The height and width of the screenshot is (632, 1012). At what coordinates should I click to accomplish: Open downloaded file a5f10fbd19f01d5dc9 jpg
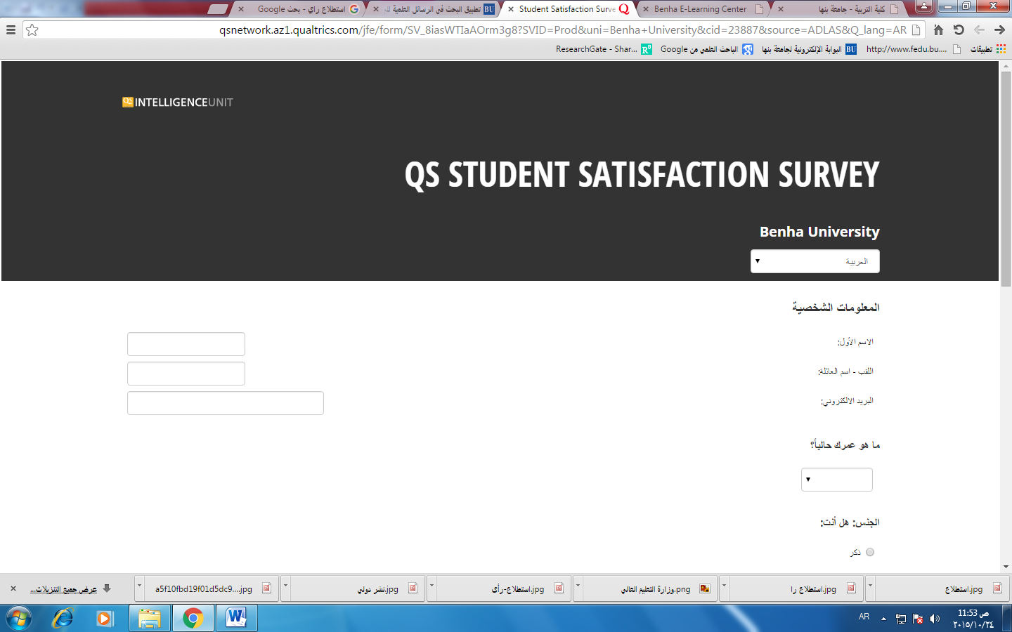tap(212, 588)
